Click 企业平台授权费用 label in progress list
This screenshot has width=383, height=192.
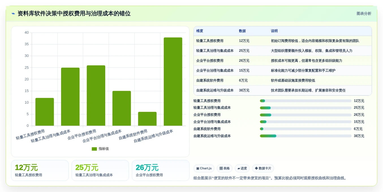tap(207, 115)
